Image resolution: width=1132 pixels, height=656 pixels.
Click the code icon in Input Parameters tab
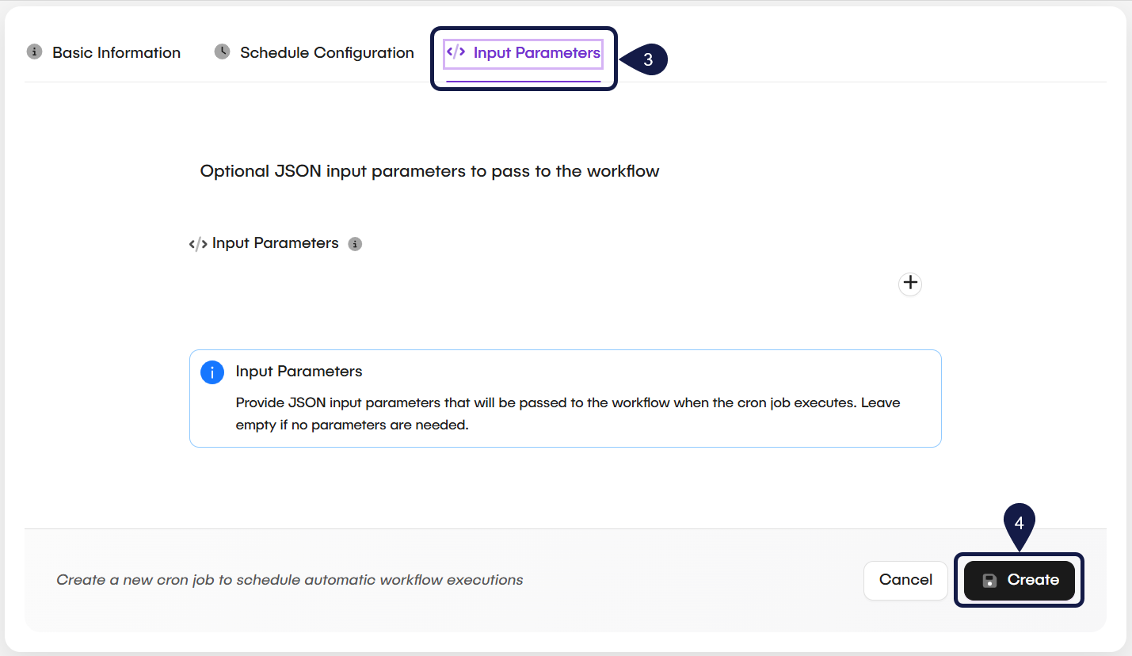pos(455,51)
